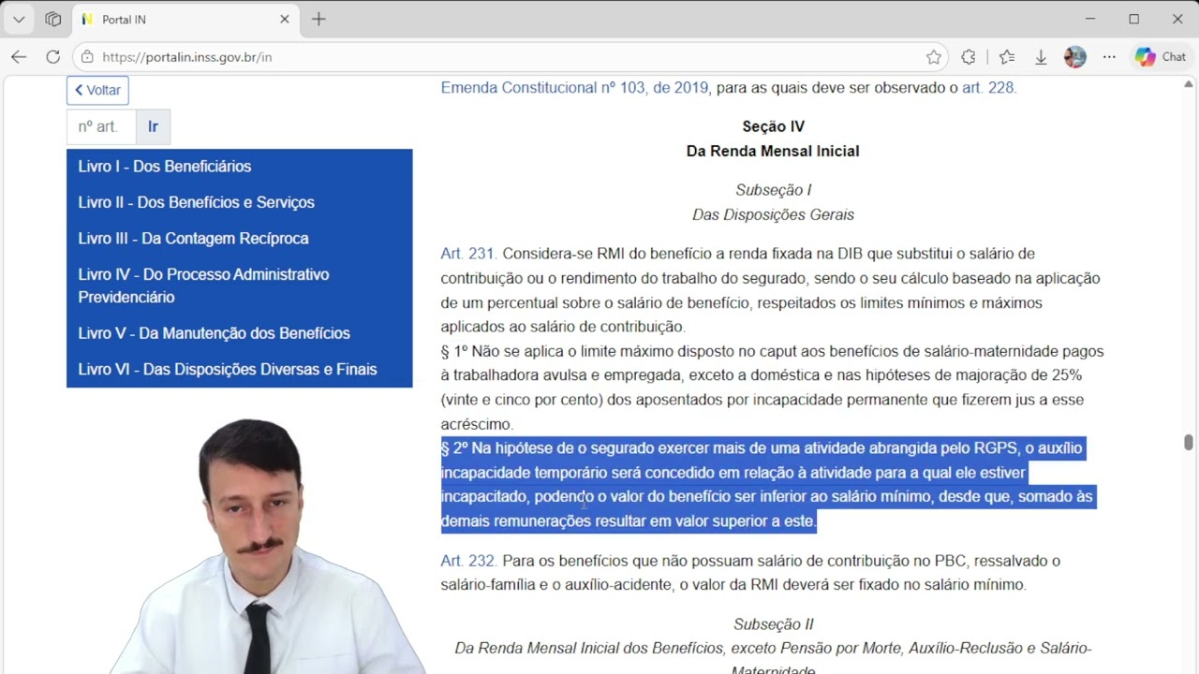Open the Copilot Chat button
The image size is (1199, 674).
click(1161, 57)
